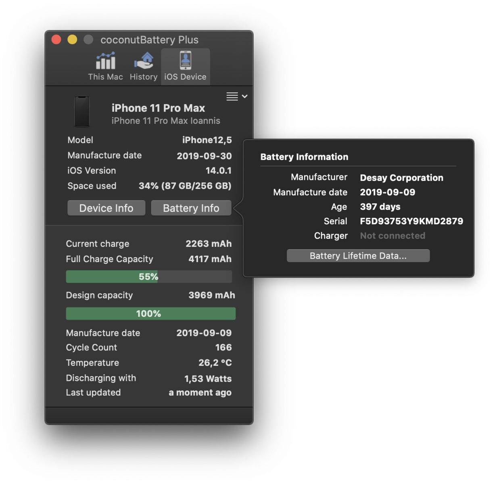The image size is (503, 484).
Task: Click the Device Info button
Action: coord(106,208)
